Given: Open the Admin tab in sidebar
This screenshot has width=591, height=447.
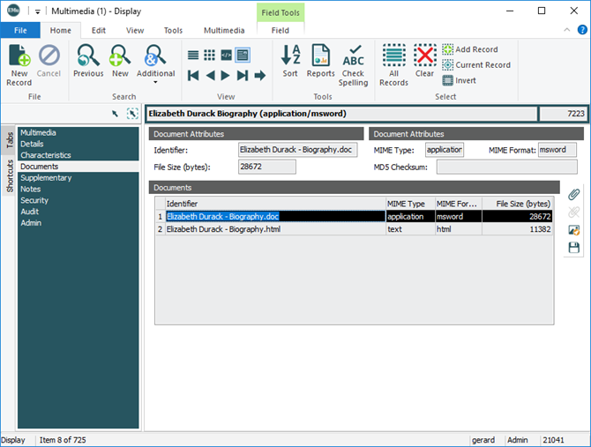Looking at the screenshot, I should 78,223.
